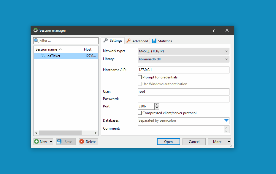Select the osTicket session row
The height and width of the screenshot is (174, 276).
tap(66, 56)
